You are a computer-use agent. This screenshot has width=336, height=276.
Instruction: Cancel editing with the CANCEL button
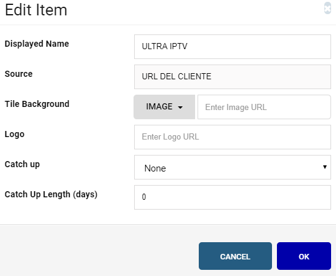235,256
